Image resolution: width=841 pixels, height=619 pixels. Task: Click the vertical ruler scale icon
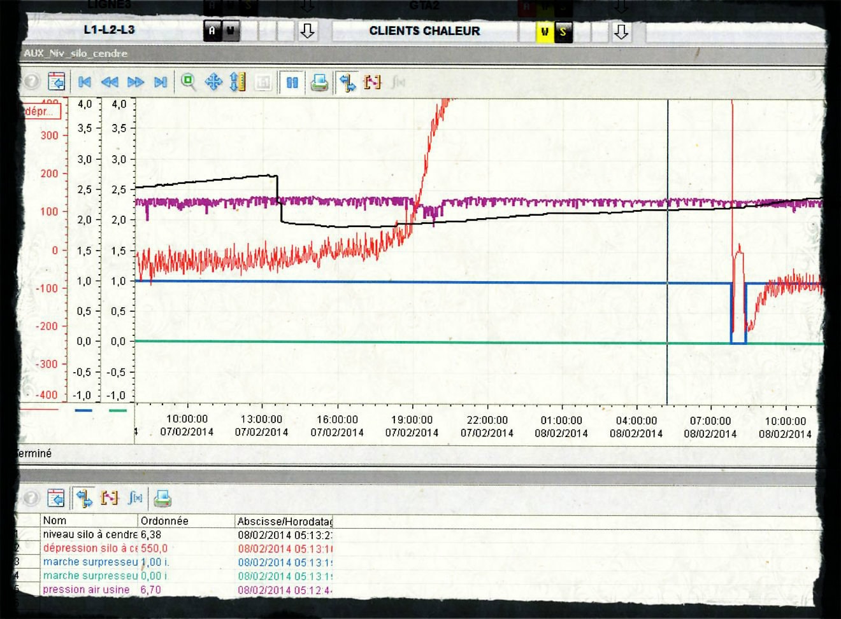coord(238,82)
